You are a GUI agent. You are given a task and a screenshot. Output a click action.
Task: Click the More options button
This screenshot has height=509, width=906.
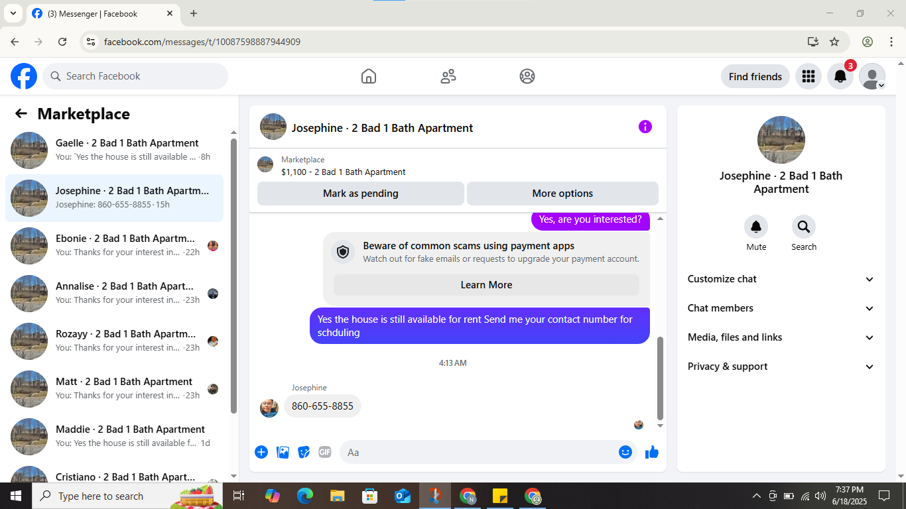coord(562,194)
